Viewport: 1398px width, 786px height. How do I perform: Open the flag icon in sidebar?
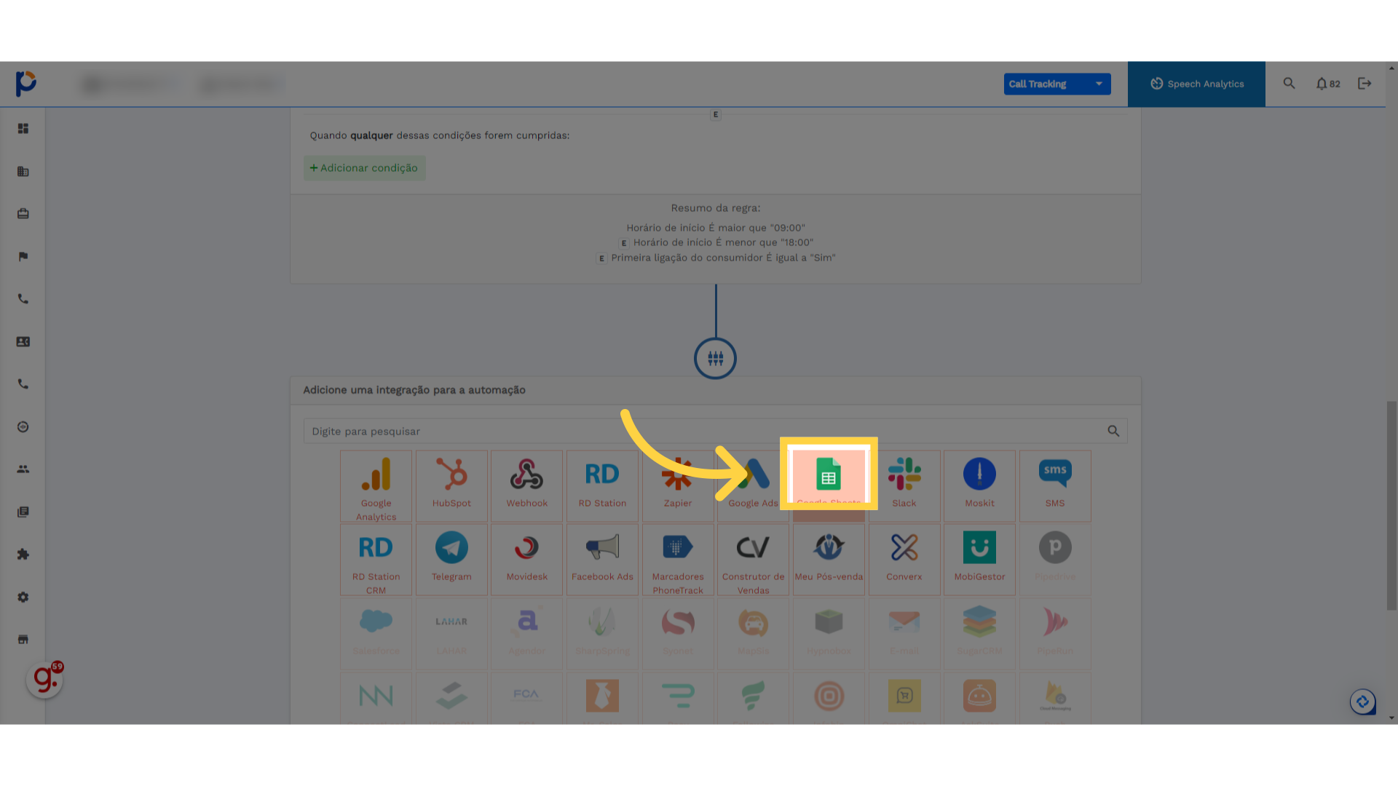click(23, 257)
